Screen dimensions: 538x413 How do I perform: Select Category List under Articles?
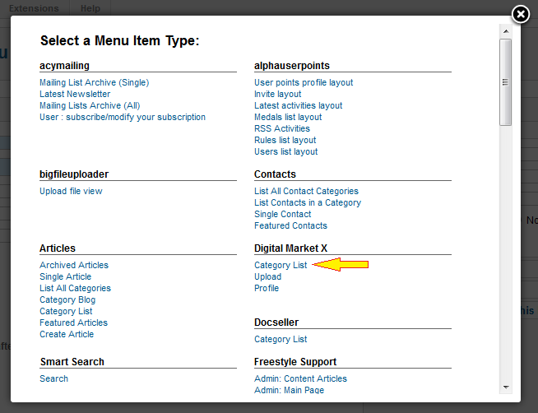(x=66, y=312)
